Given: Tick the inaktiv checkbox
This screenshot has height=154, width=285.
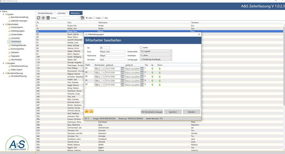Looking at the screenshot, I should point(141,48).
